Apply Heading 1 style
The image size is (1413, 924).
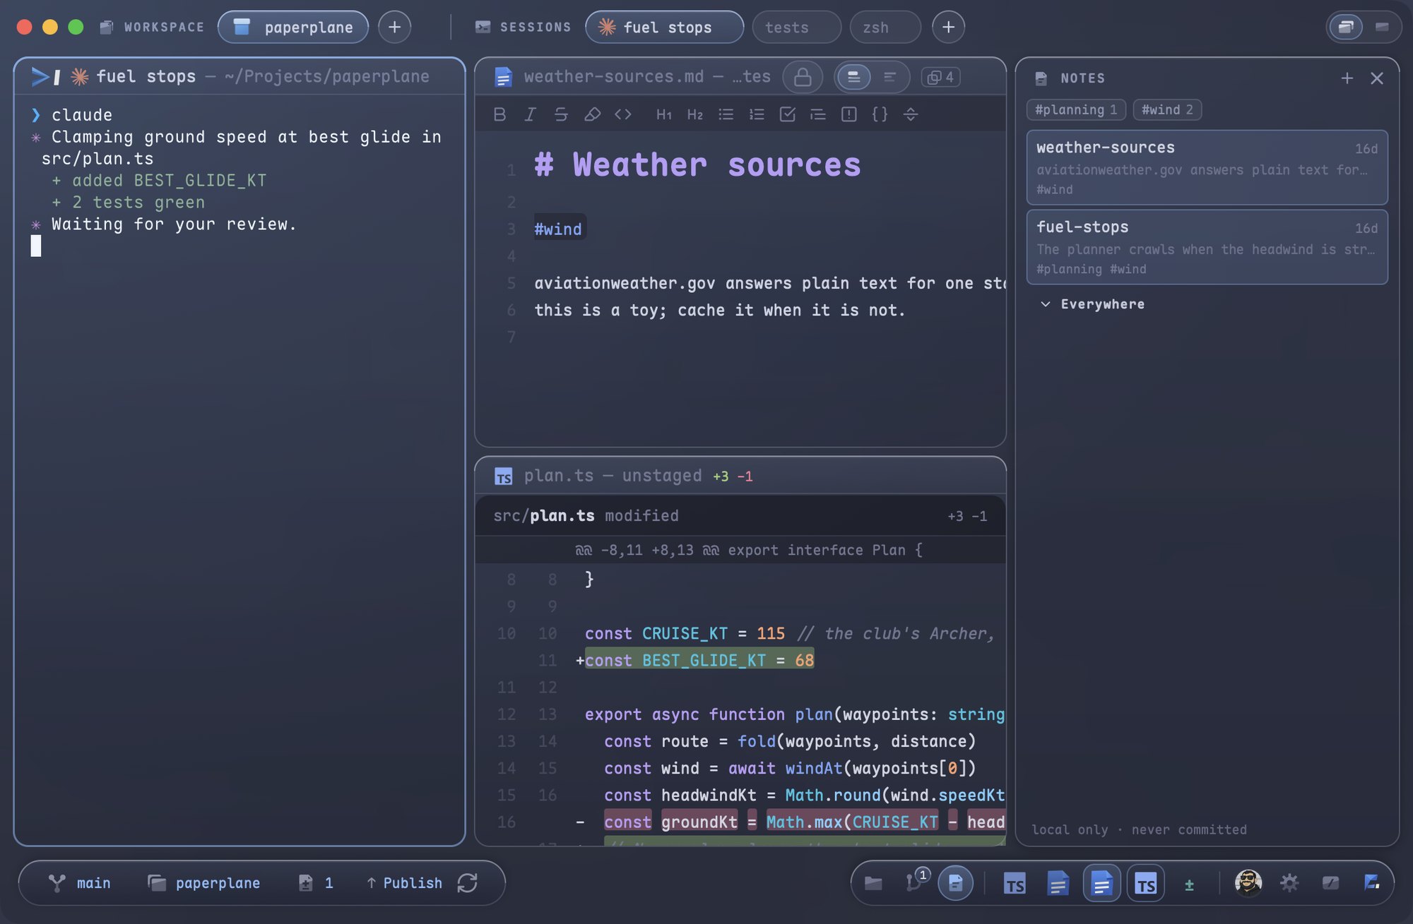(x=664, y=114)
